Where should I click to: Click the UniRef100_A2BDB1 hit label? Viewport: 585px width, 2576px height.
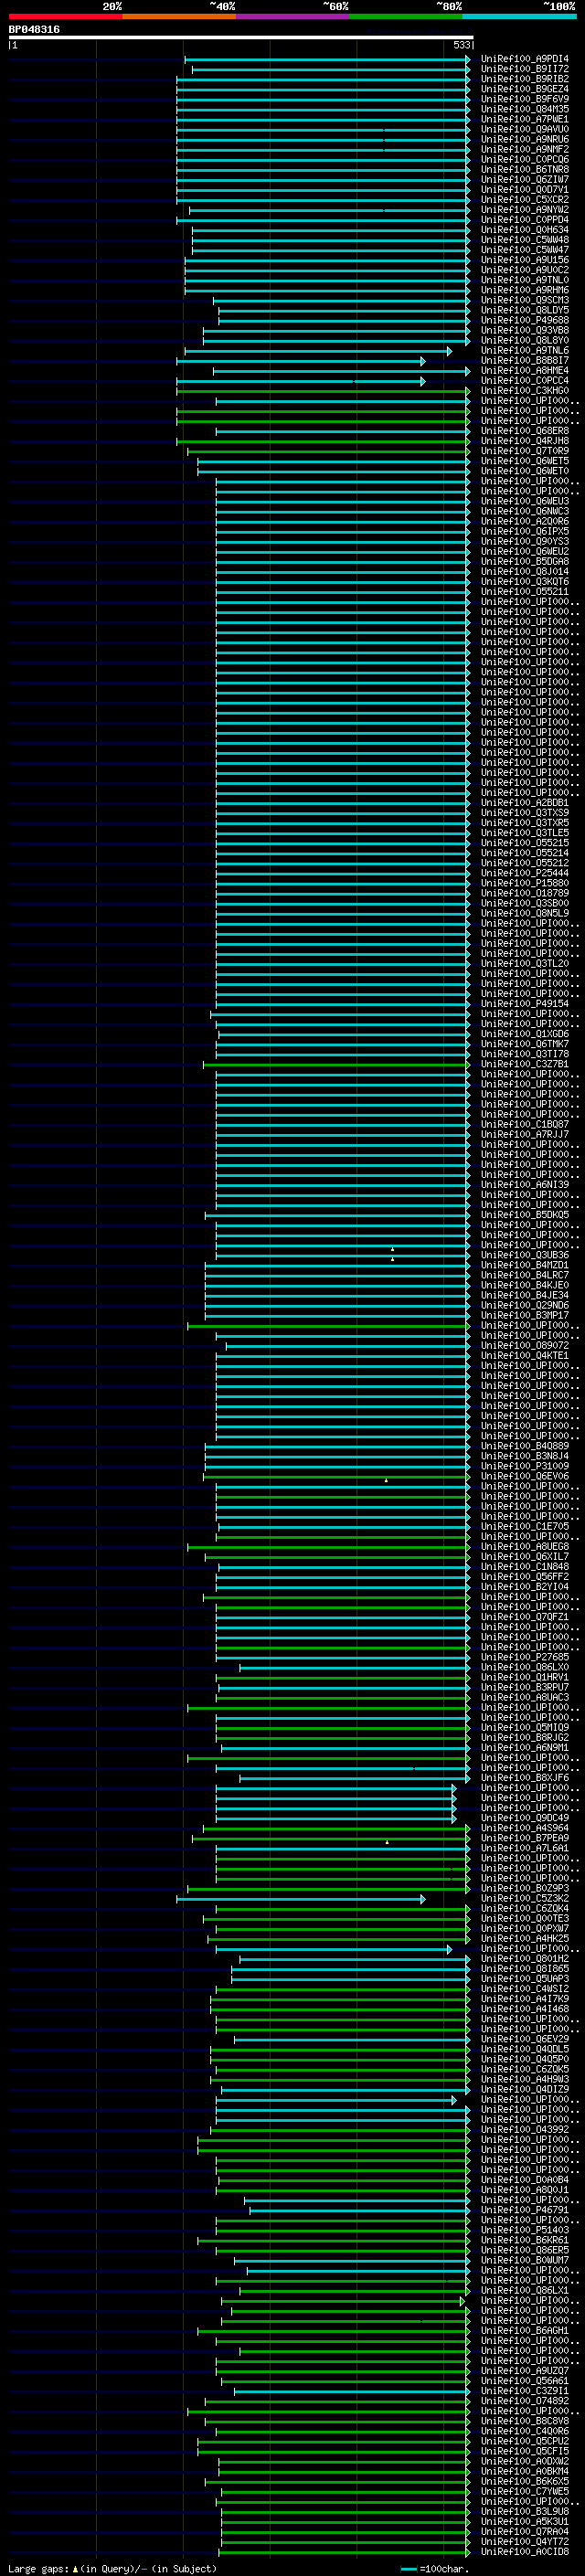(x=524, y=803)
